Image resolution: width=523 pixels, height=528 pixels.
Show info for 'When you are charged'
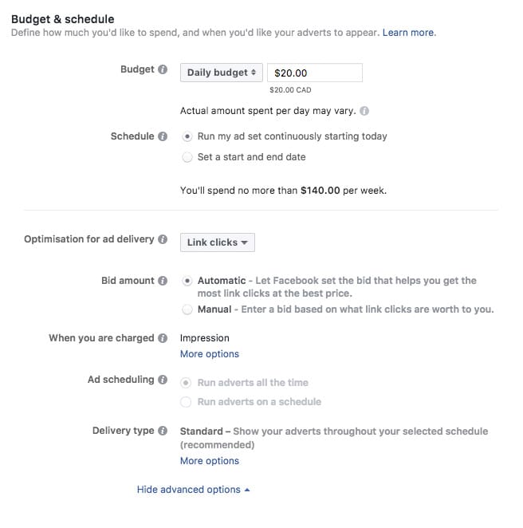[163, 338]
